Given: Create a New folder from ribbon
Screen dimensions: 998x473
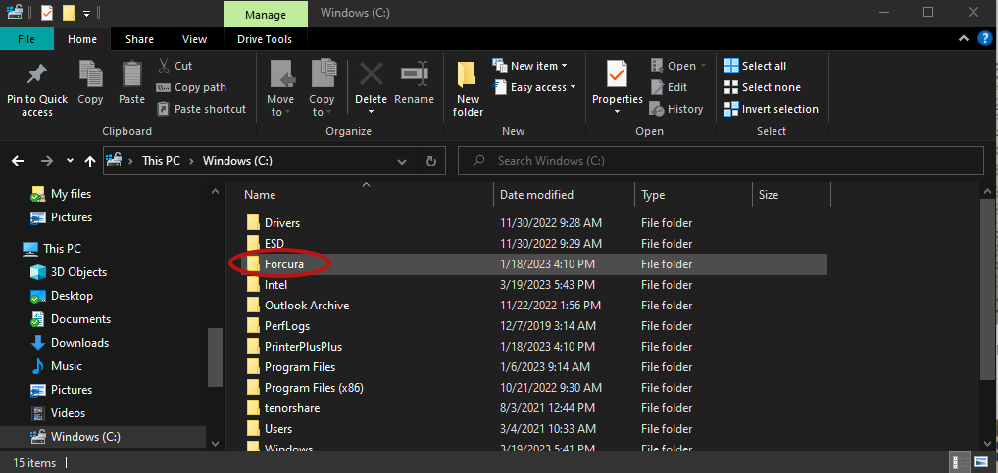Looking at the screenshot, I should (x=468, y=89).
